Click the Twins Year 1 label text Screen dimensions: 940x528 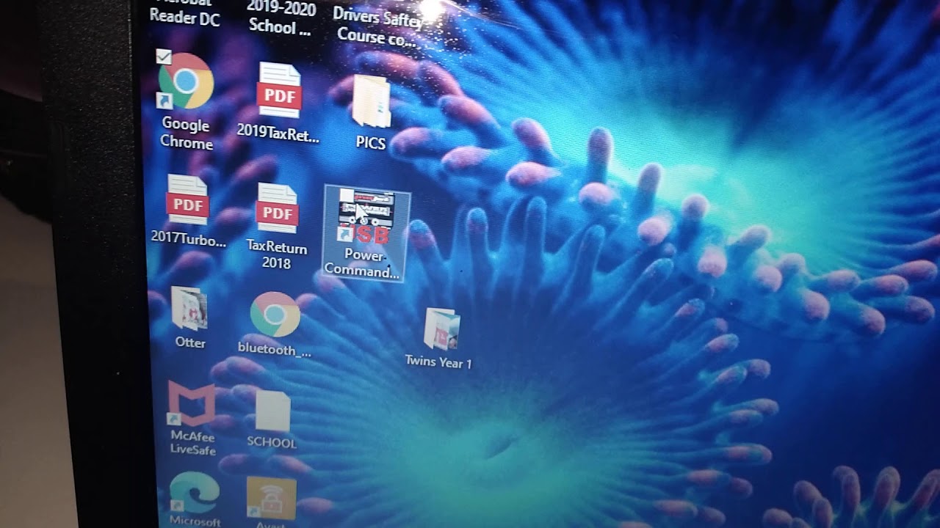pos(438,362)
